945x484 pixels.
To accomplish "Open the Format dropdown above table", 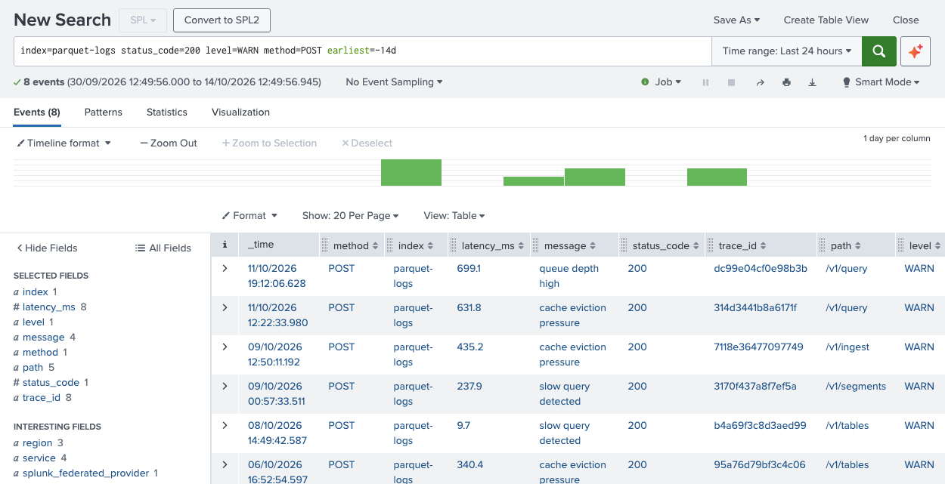I will (x=249, y=215).
